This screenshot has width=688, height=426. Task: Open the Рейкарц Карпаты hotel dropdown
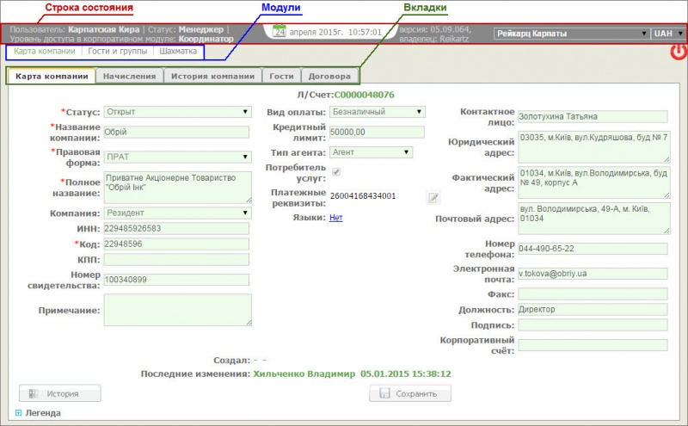[571, 34]
